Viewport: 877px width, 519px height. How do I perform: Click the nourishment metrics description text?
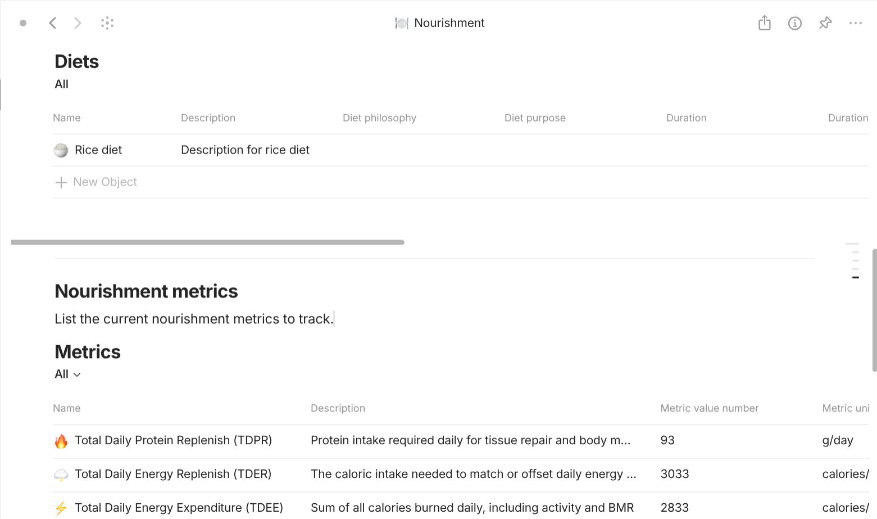193,319
